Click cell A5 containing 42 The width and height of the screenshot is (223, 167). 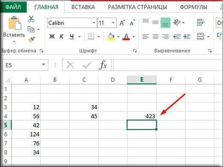point(26,125)
